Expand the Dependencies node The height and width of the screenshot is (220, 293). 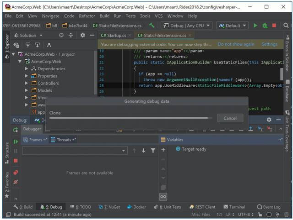pyautogui.click(x=27, y=69)
